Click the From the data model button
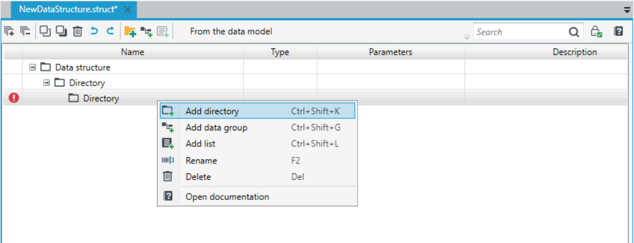Image resolution: width=634 pixels, height=243 pixels. click(231, 31)
